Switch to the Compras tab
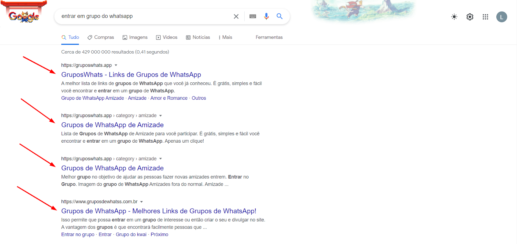 101,37
